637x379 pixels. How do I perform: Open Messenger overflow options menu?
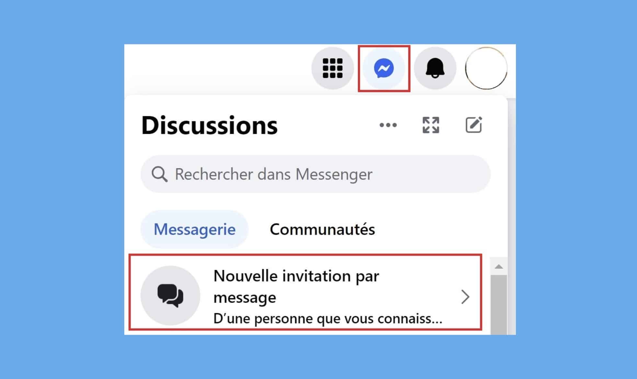tap(387, 125)
